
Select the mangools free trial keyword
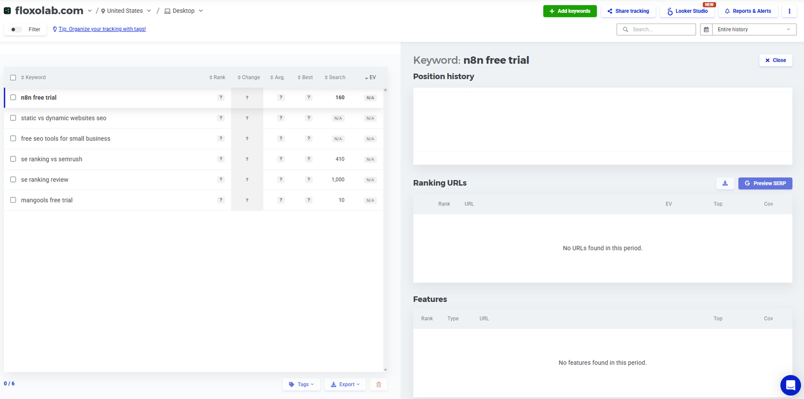47,200
